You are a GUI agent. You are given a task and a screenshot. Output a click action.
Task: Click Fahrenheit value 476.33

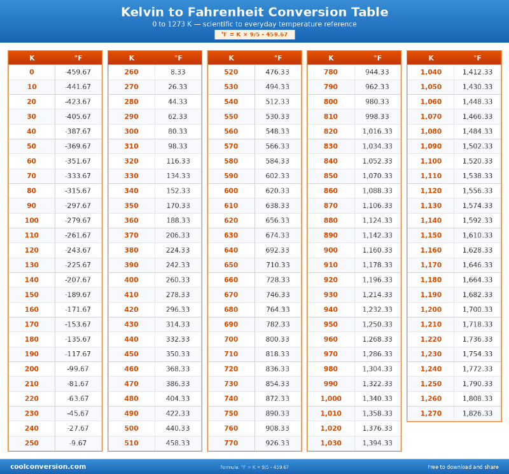point(278,72)
